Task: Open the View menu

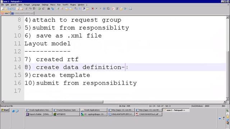Action: tap(20, 5)
